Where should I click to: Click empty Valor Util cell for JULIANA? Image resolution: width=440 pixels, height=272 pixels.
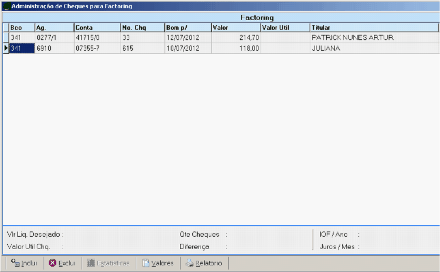(285, 48)
